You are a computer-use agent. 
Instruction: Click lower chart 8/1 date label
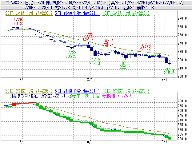pyautogui.click(x=90, y=142)
